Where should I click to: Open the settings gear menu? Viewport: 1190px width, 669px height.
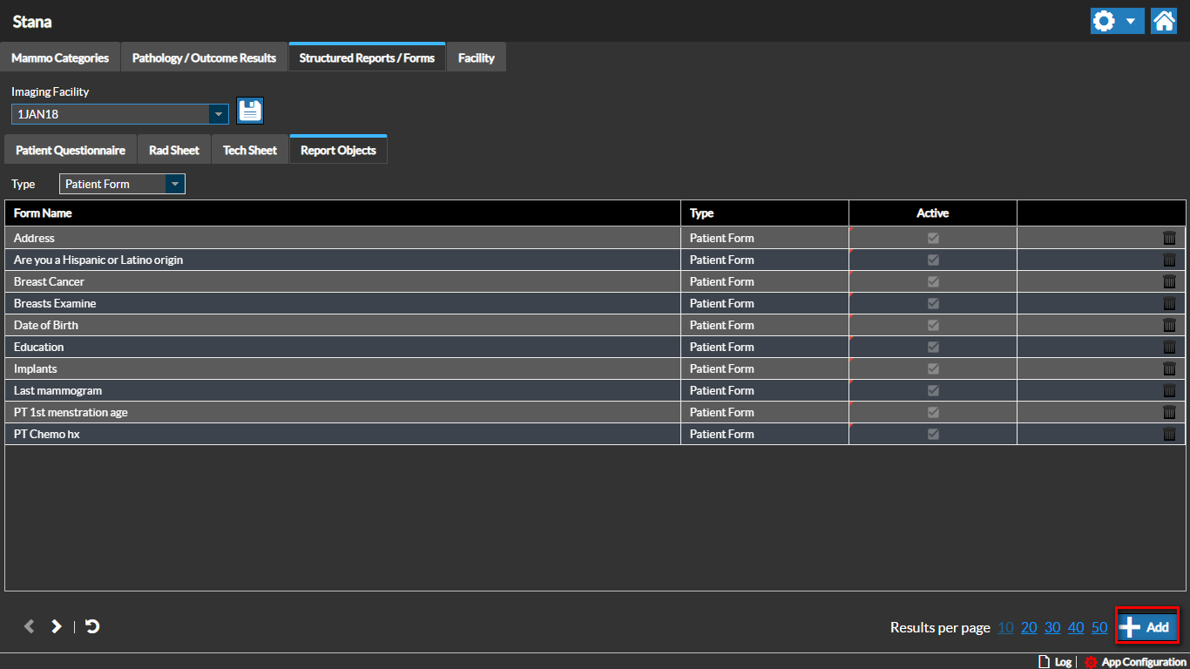pos(1104,21)
